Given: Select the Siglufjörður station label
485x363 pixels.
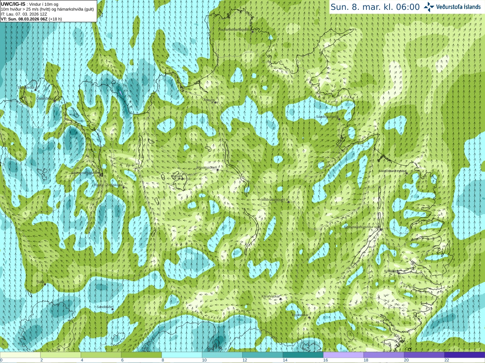Looking at the screenshot, I should (27, 88).
